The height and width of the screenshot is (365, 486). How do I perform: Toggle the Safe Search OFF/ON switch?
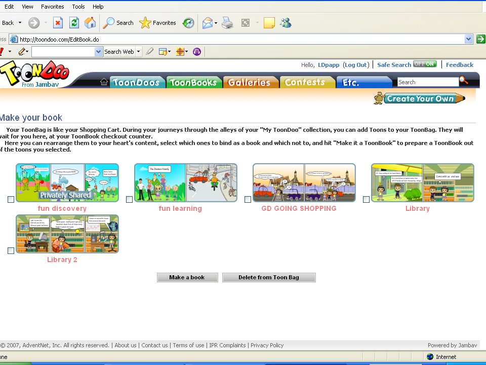click(x=425, y=64)
